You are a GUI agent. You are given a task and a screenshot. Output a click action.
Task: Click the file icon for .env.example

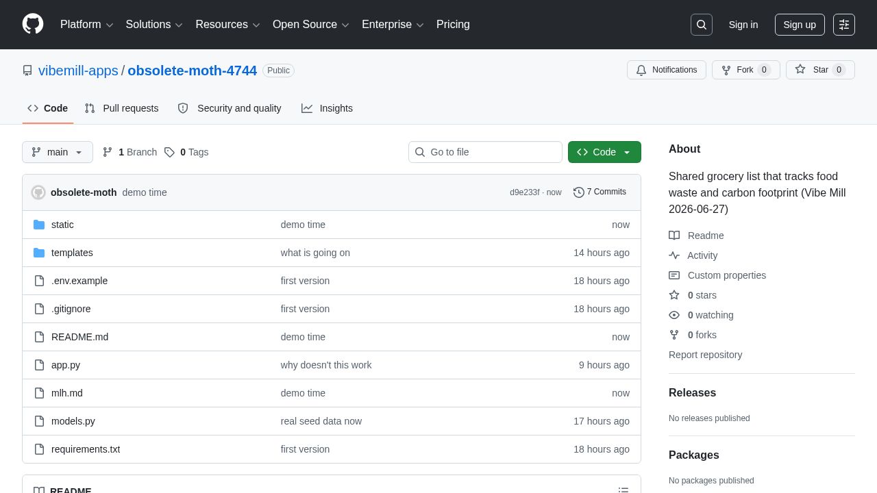click(x=39, y=281)
